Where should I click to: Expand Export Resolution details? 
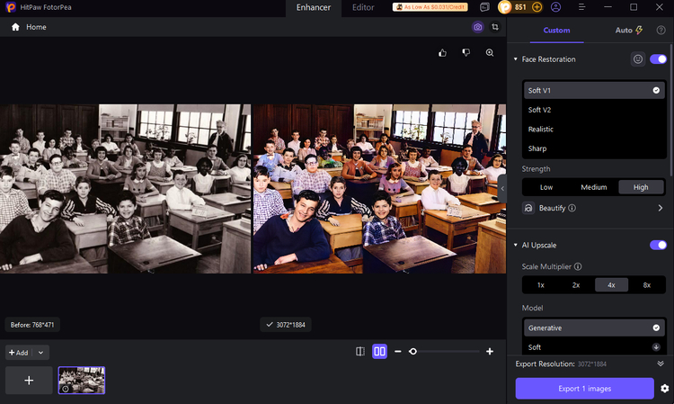pyautogui.click(x=661, y=364)
